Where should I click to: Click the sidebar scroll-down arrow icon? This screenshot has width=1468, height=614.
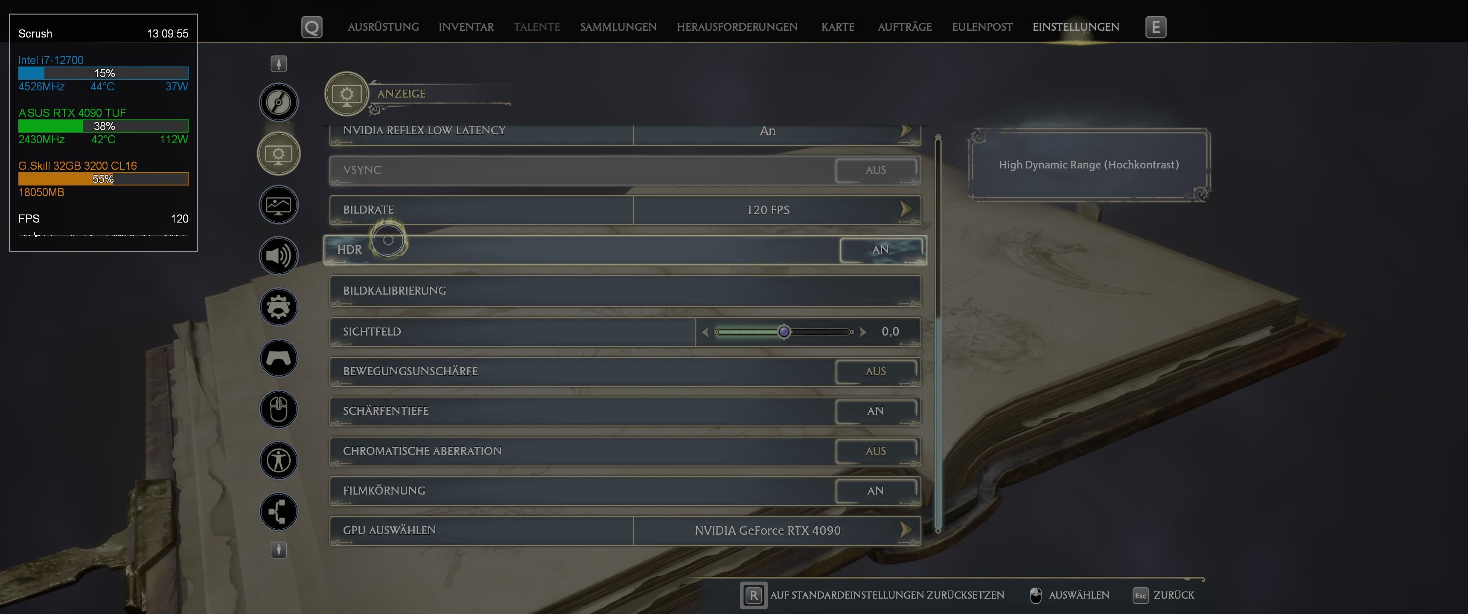tap(279, 550)
